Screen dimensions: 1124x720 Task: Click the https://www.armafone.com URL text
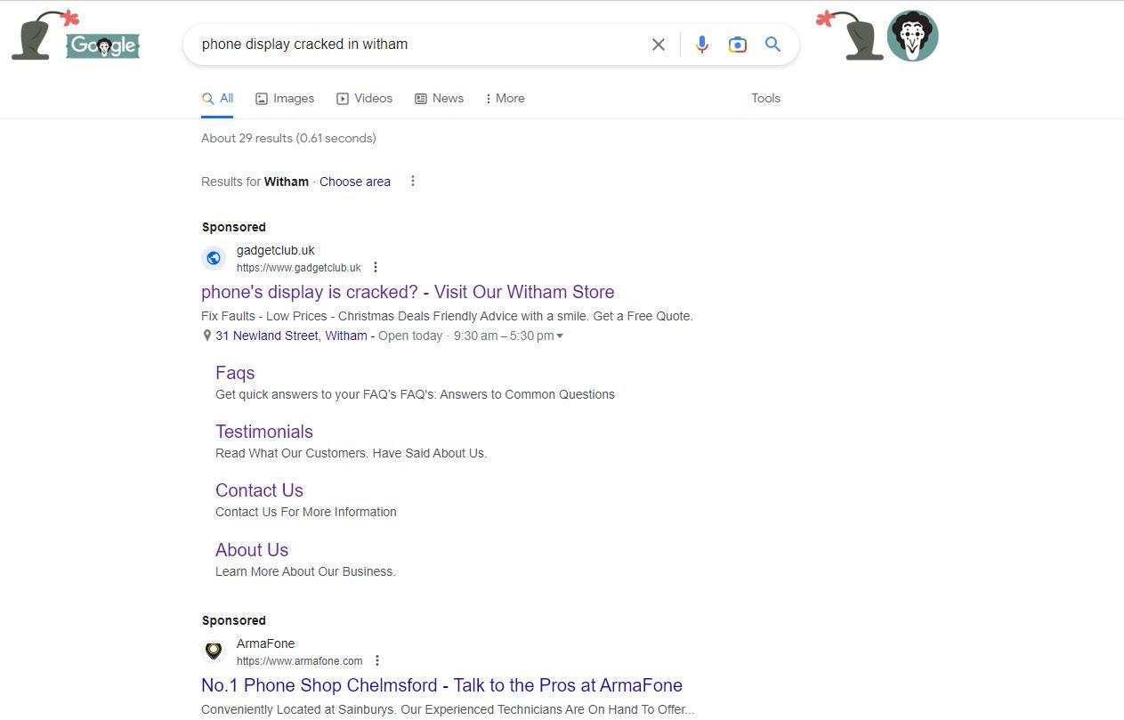pos(300,661)
